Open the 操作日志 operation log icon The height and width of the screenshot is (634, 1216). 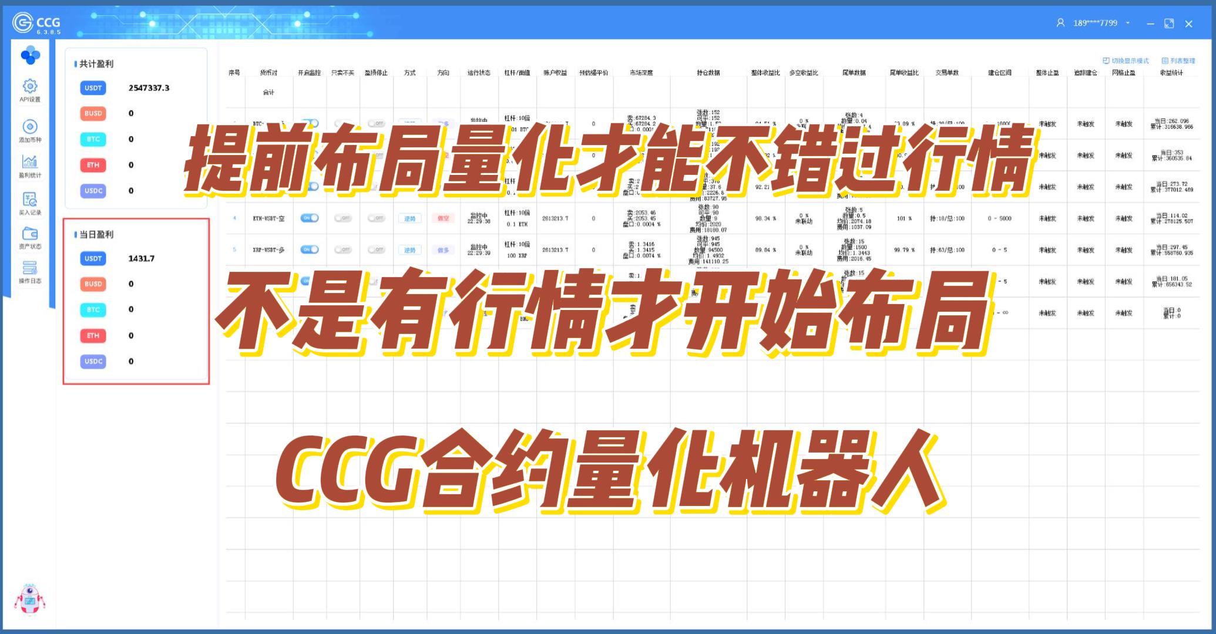point(30,268)
